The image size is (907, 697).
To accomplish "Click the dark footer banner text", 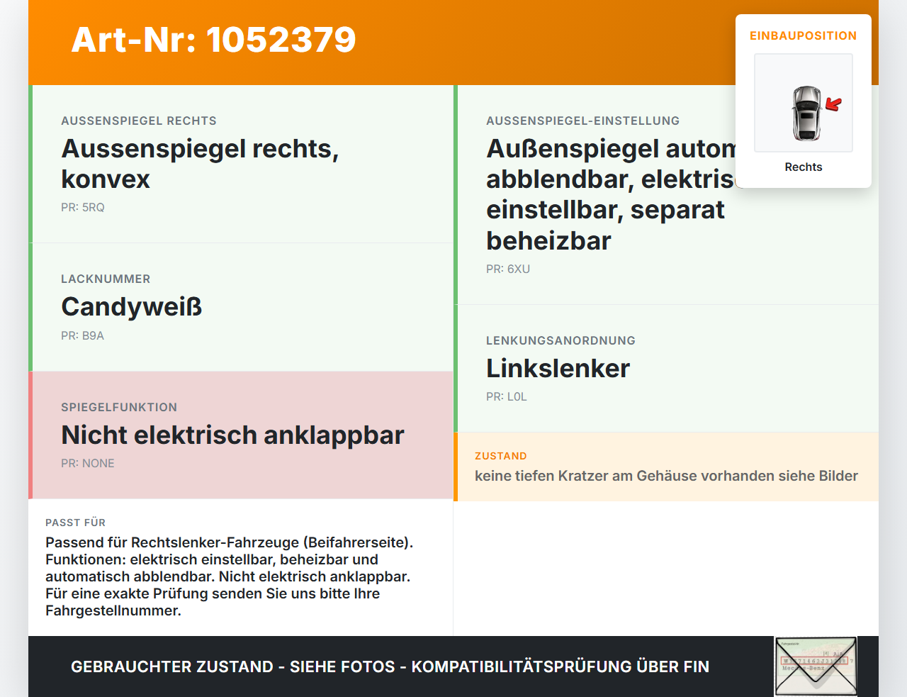I will [x=390, y=667].
